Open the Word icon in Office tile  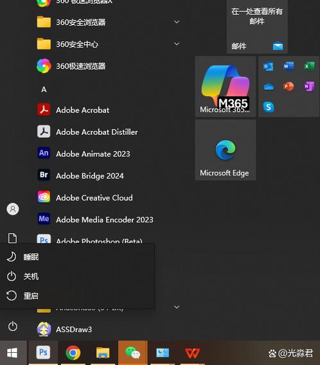(x=289, y=66)
